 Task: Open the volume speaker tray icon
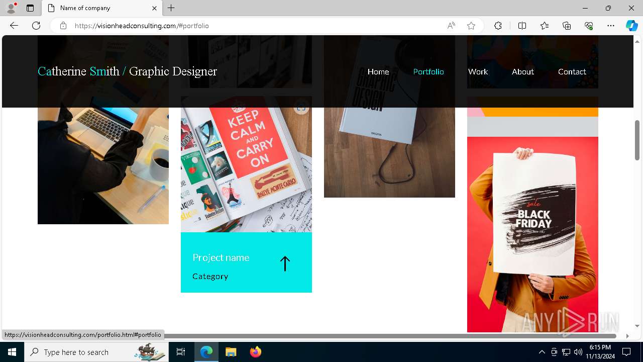(578, 352)
